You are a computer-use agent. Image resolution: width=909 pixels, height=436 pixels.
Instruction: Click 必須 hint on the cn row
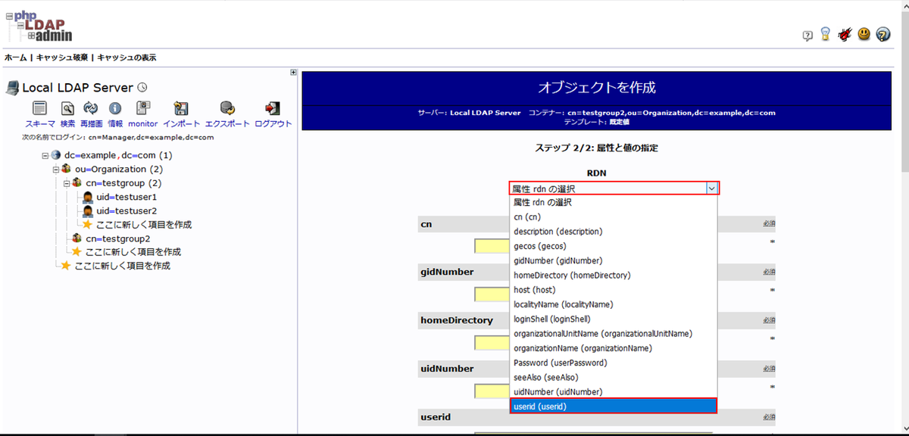point(769,225)
